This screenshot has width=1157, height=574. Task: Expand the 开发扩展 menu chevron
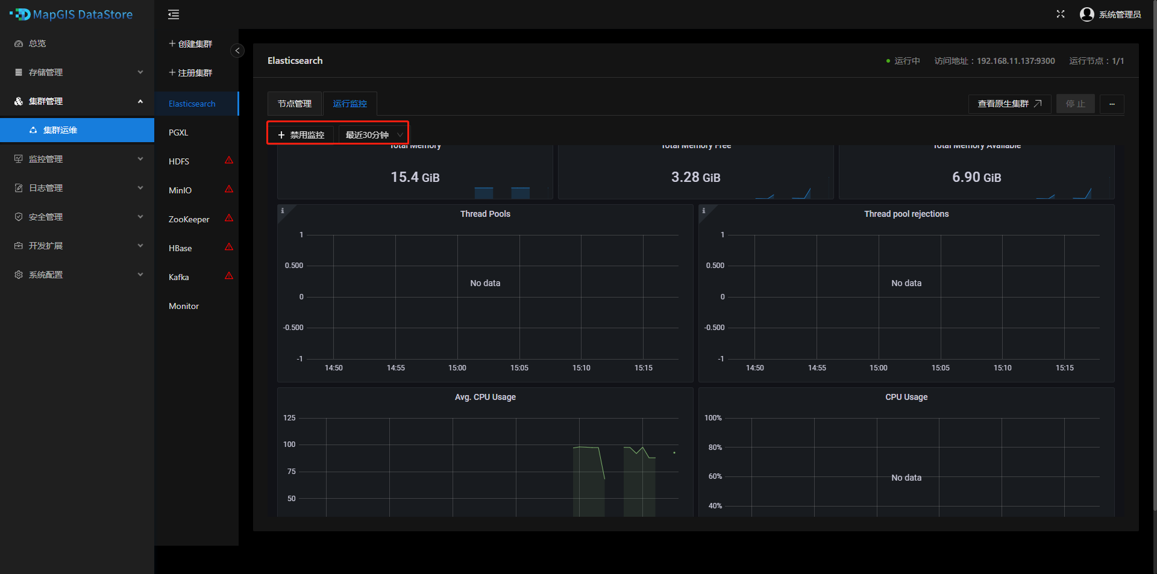[x=140, y=246]
